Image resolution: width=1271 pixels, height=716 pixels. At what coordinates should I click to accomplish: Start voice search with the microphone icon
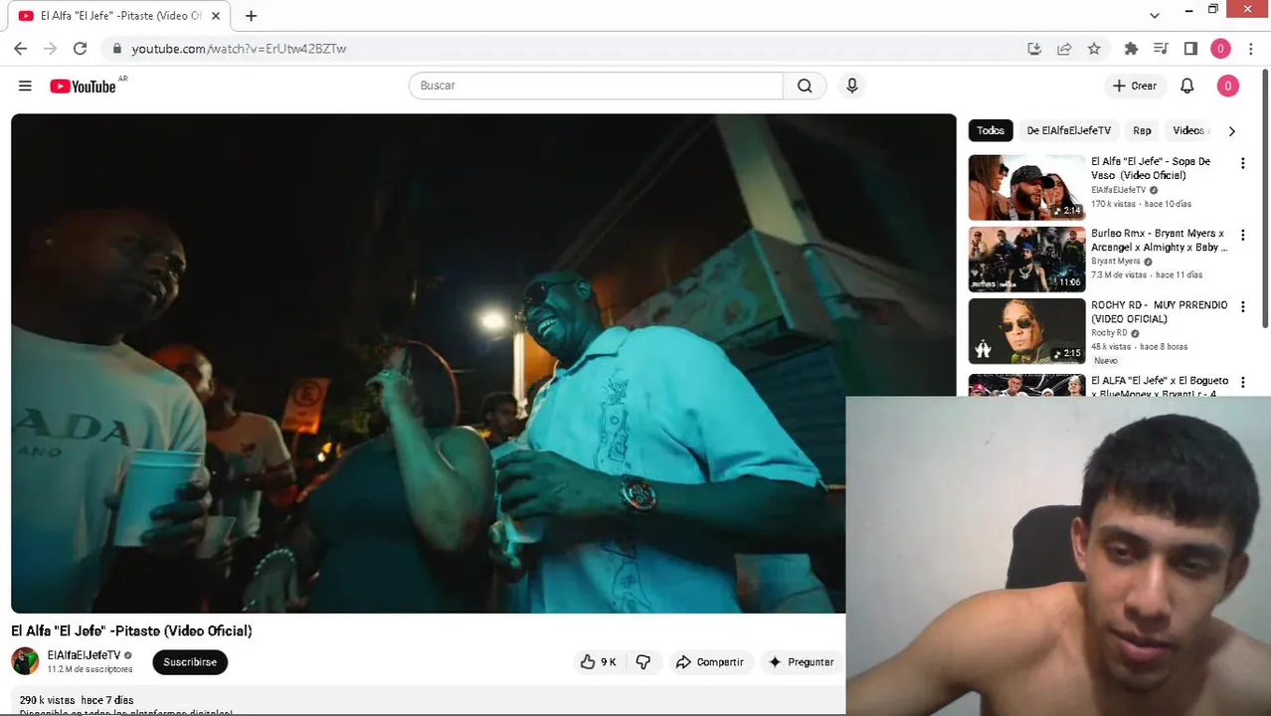click(851, 86)
